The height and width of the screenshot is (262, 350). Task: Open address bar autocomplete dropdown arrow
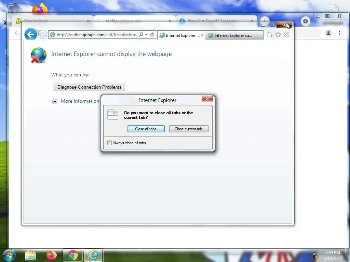tap(146, 35)
